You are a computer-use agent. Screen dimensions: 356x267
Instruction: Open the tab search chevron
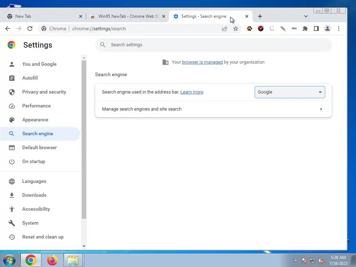306,16
